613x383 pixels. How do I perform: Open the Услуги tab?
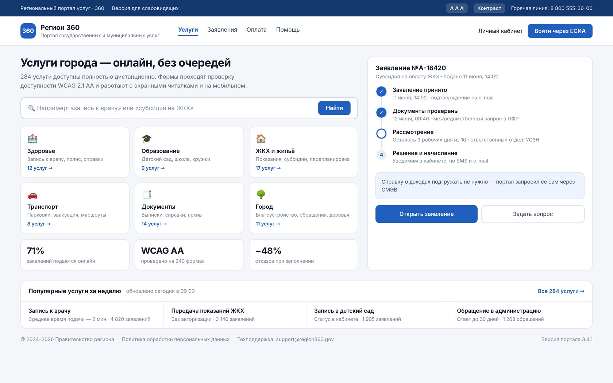click(188, 30)
